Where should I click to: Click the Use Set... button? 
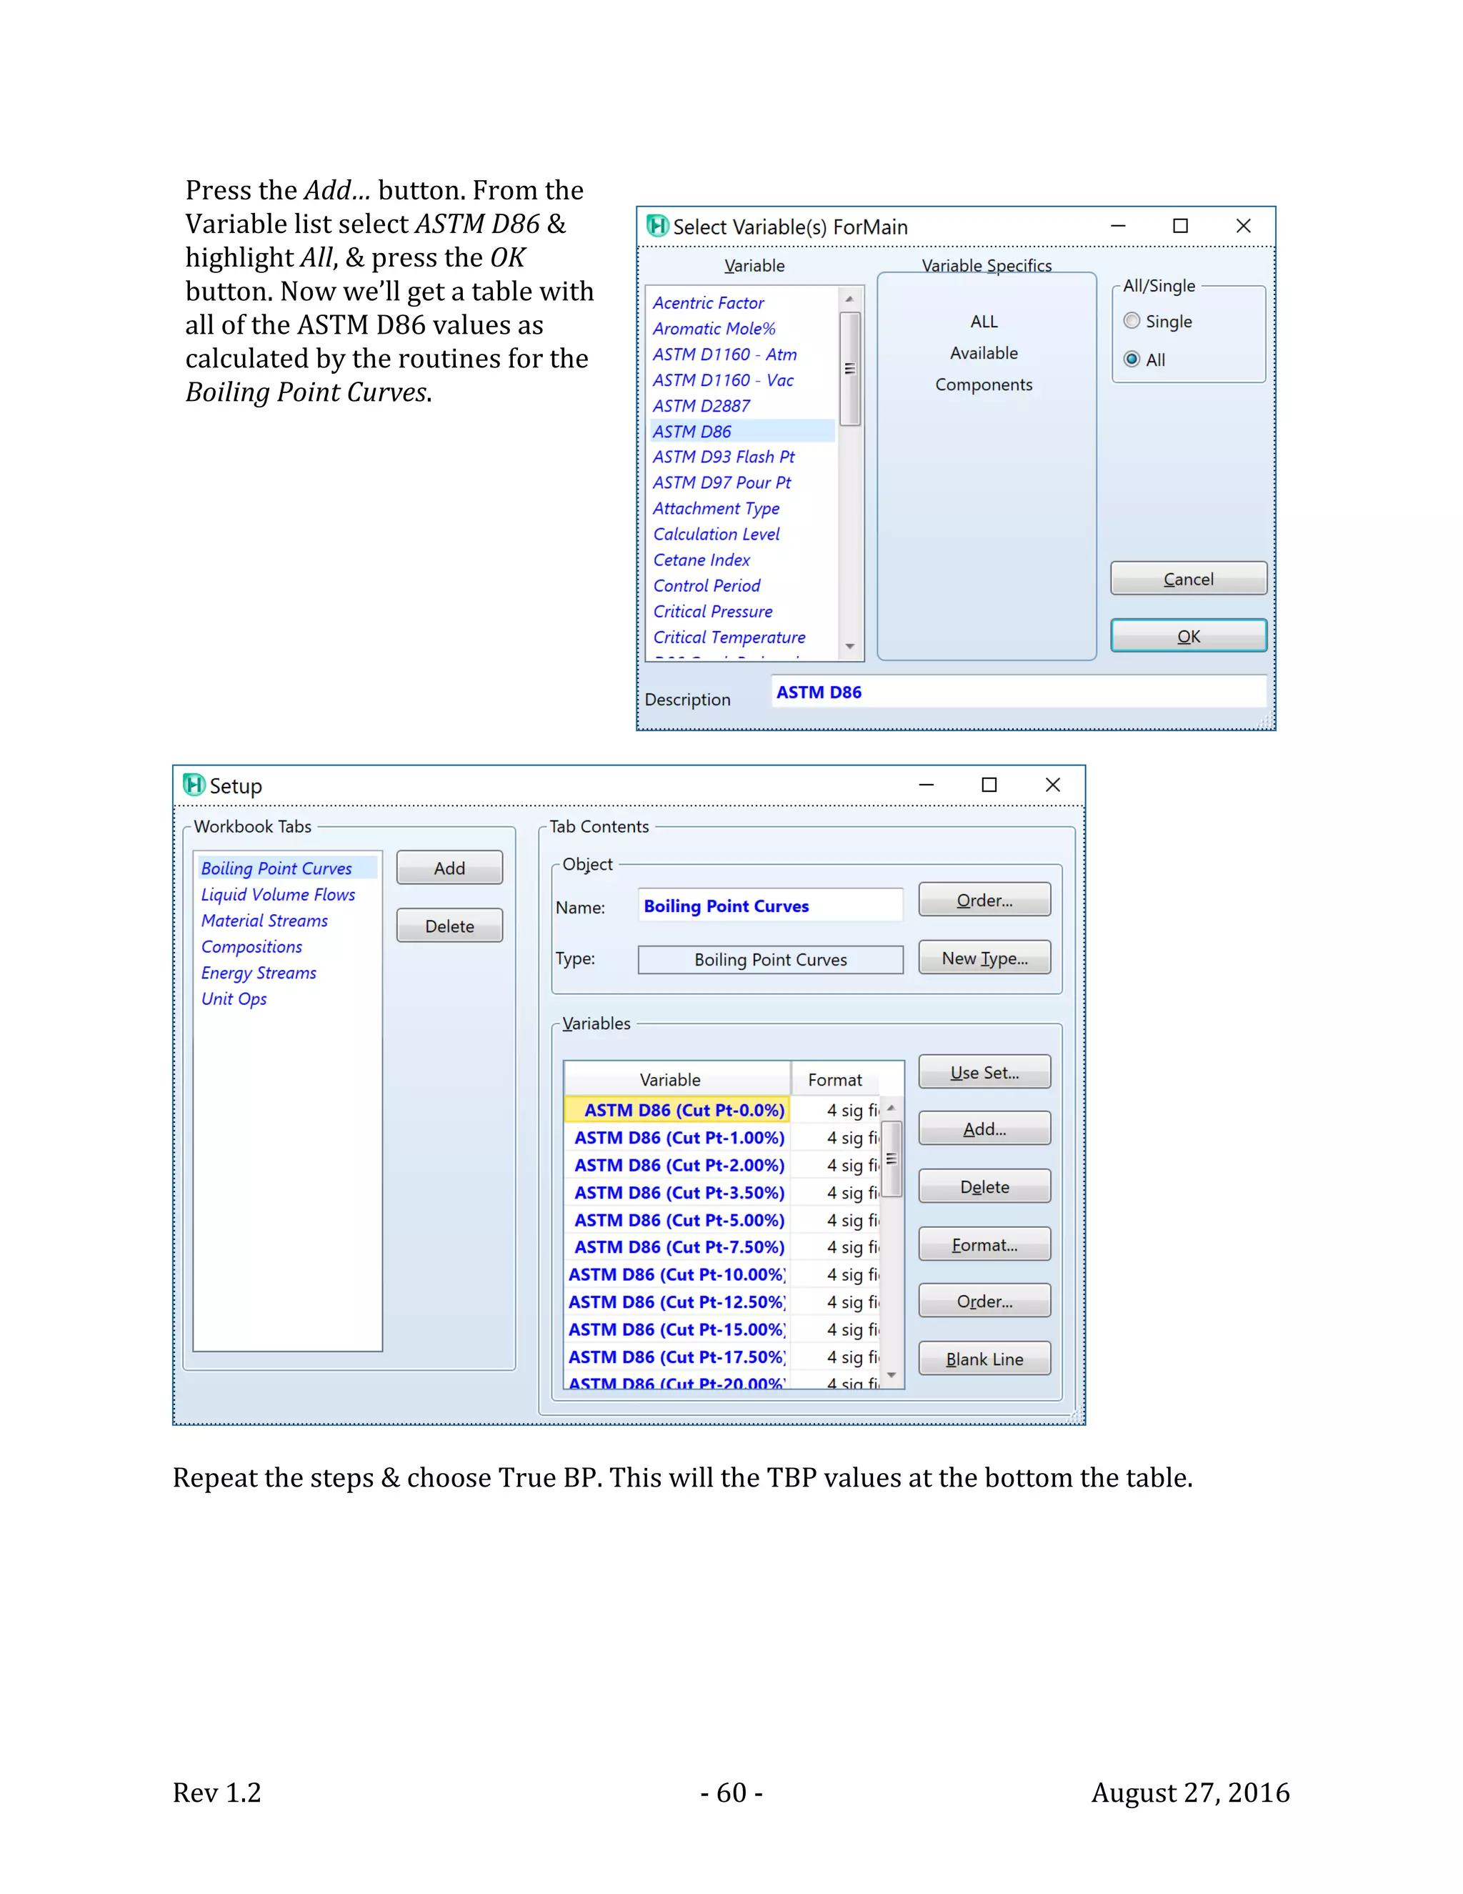(x=984, y=1072)
